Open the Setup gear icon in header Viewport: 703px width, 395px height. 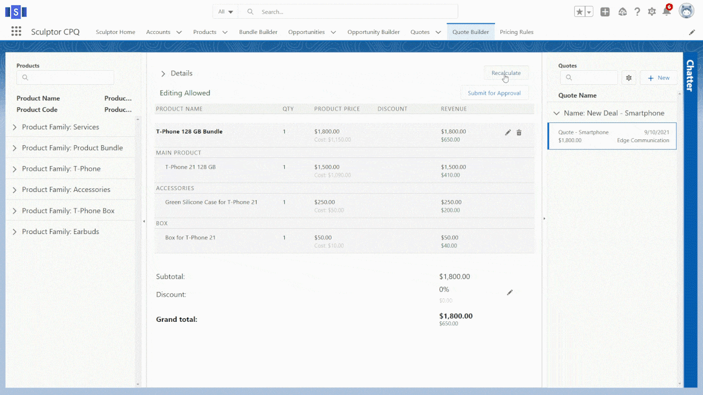651,12
